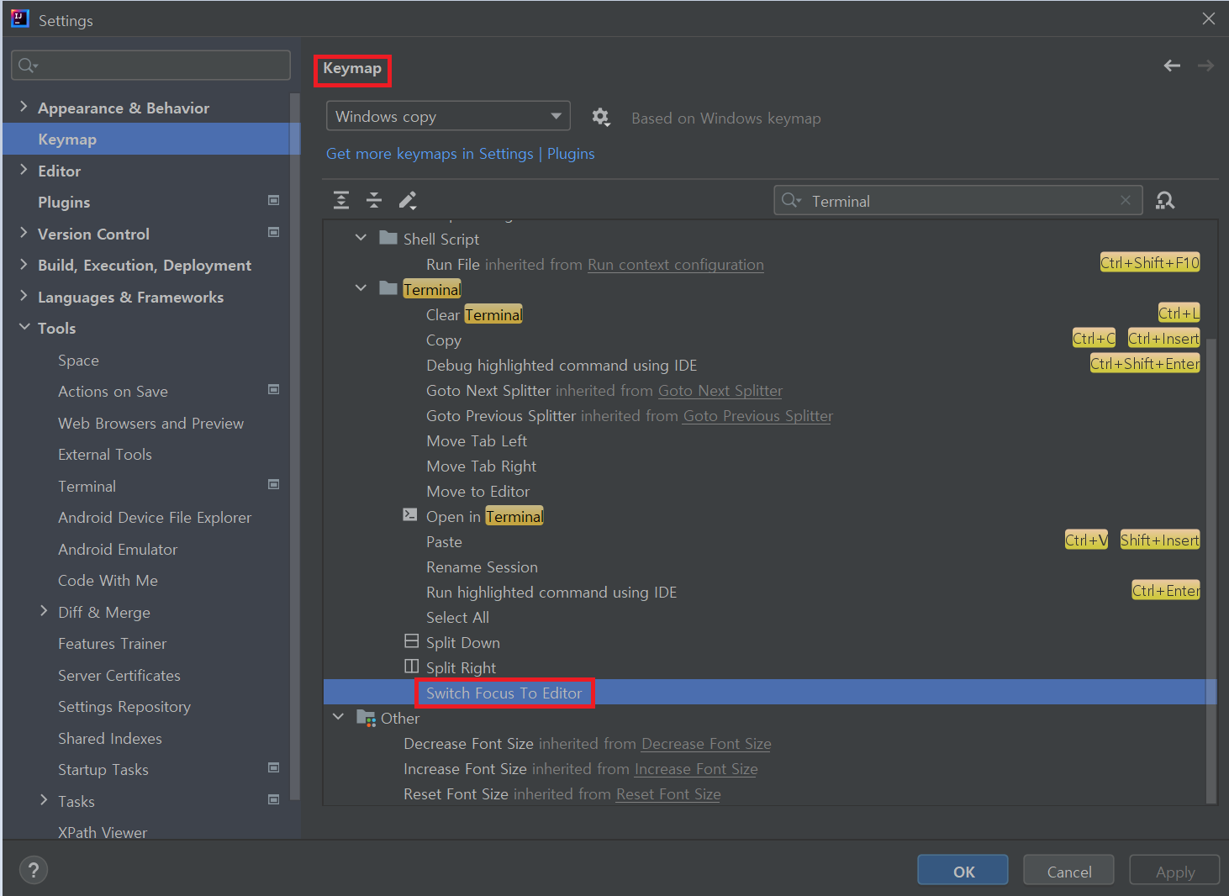Viewport: 1229px width, 896px height.
Task: Collapse the Terminal keymap group
Action: point(361,288)
